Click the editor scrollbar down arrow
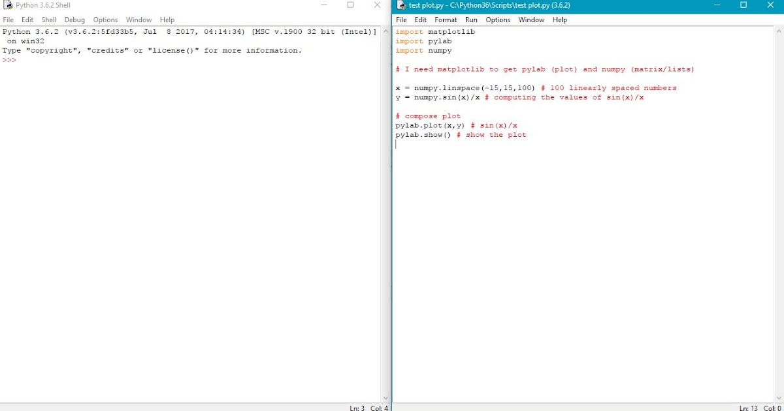Viewport: 784px width, 411px height. click(779, 397)
